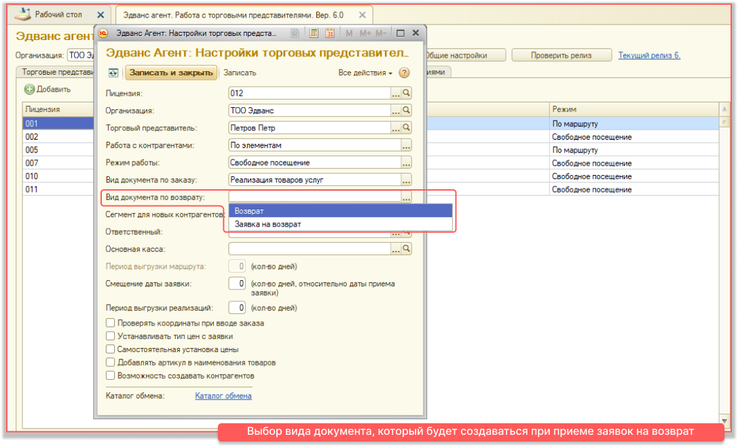The image size is (738, 447).
Task: Open the Лицензия selection ellipsis button
Action: [396, 93]
